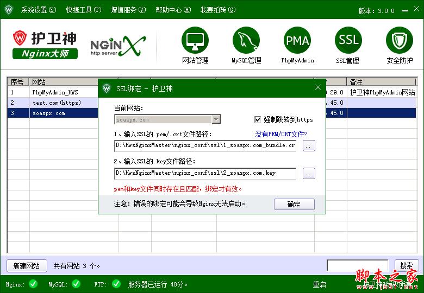Click the MySQL status green check icon

click(76, 284)
